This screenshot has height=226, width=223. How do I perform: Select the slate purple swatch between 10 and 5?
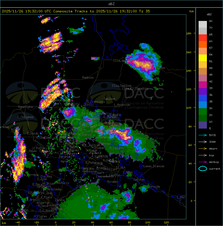(x=203, y=125)
